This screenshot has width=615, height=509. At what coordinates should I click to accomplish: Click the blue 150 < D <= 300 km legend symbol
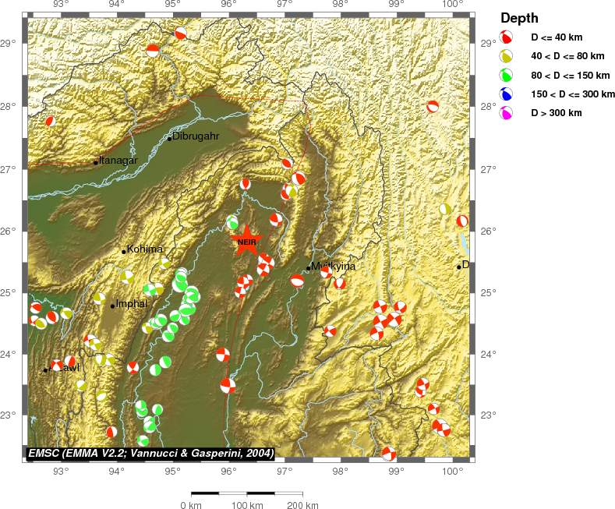(x=506, y=94)
